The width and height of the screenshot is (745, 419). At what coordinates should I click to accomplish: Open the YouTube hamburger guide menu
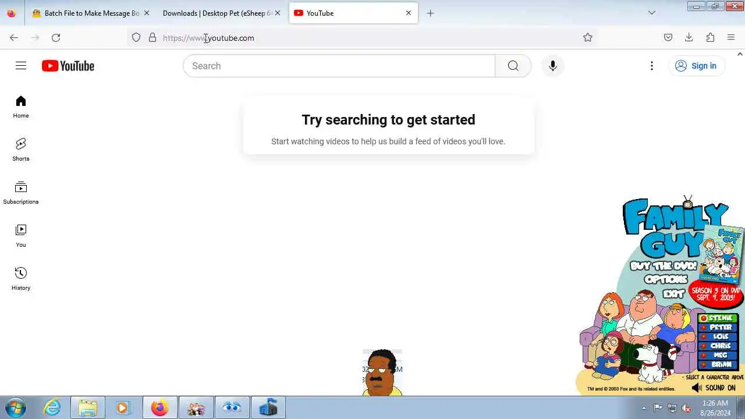(21, 66)
